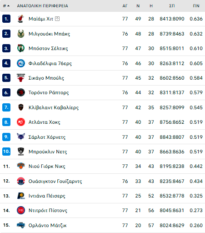205x233 pixels.
Task: Sort standings by ΠΝ column header
Action: pos(196,6)
